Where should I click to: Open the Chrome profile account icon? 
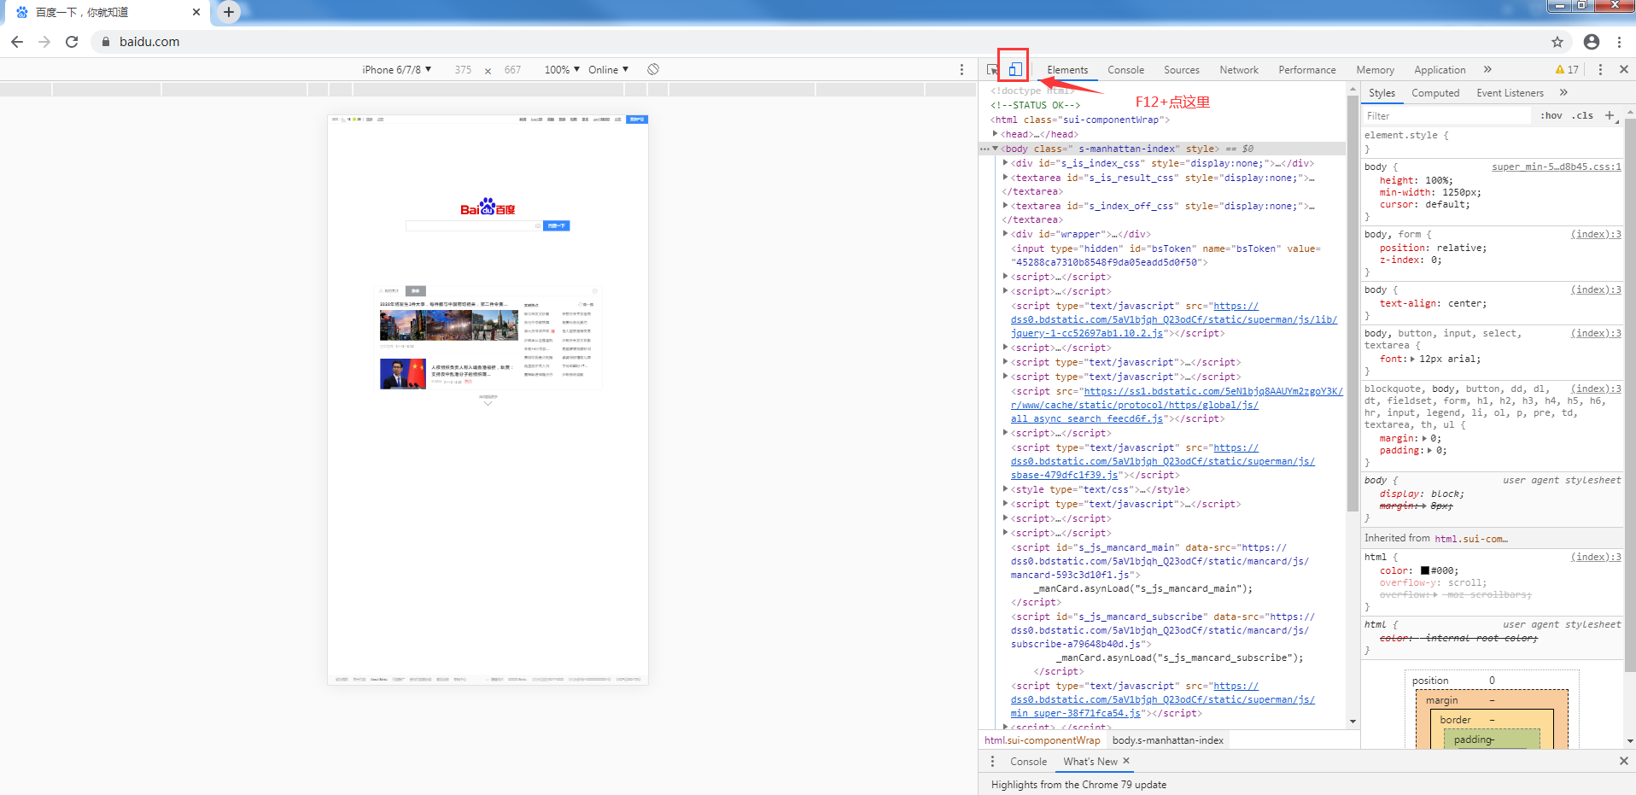(x=1592, y=41)
